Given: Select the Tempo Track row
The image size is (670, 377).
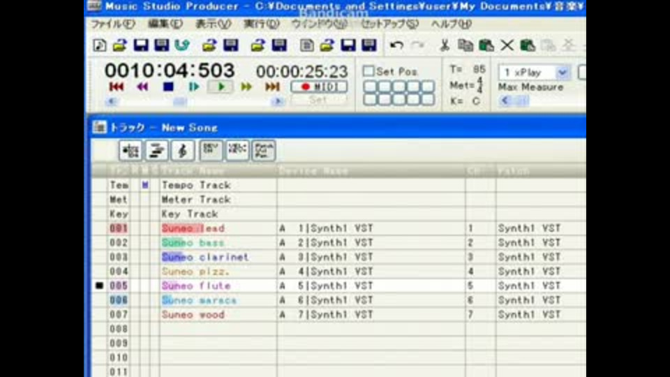Looking at the screenshot, I should (338, 185).
